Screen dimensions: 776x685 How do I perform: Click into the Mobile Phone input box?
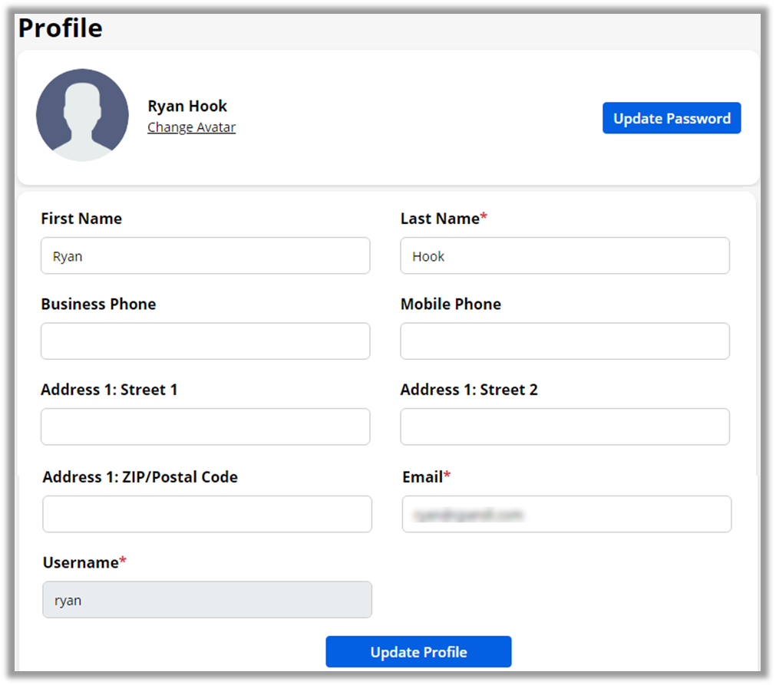(x=564, y=341)
